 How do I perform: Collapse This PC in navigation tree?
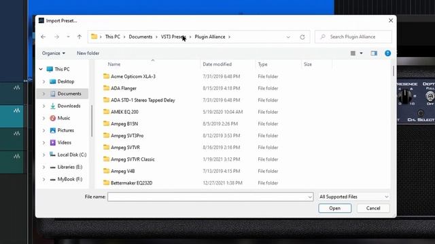click(41, 69)
